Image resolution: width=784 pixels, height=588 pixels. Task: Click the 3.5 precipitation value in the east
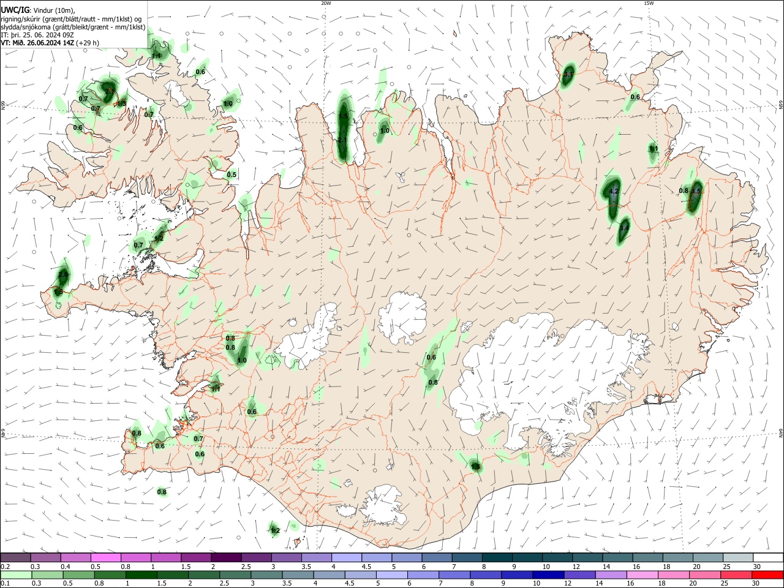(x=696, y=191)
